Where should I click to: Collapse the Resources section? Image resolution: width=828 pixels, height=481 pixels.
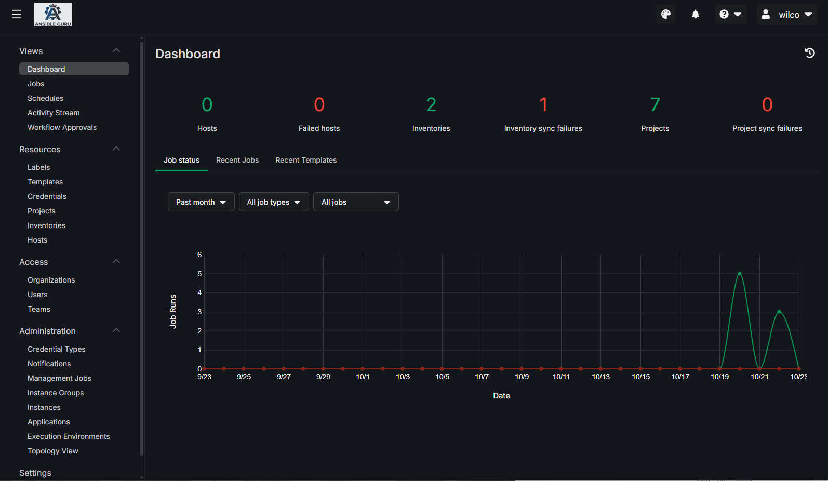[x=116, y=149]
